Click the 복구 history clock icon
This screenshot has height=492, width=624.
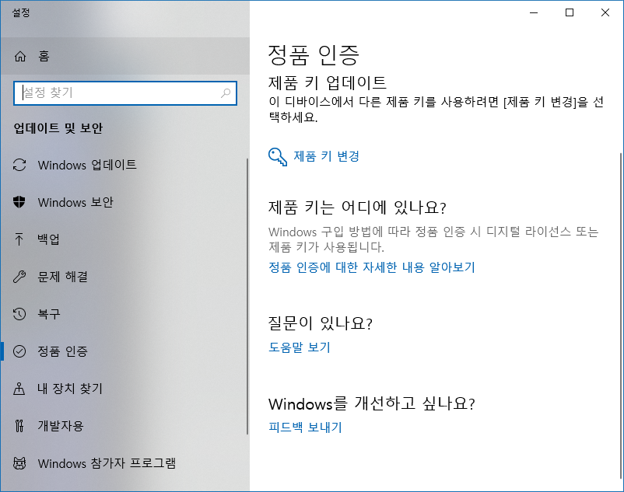point(19,314)
